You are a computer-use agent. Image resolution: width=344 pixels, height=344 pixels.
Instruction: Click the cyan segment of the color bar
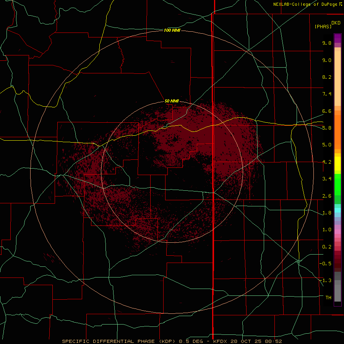pos(338,210)
